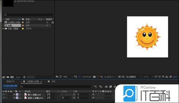The image size is (179, 103).
Task: Click the new composition icon in Project panel
Action: tap(12, 77)
